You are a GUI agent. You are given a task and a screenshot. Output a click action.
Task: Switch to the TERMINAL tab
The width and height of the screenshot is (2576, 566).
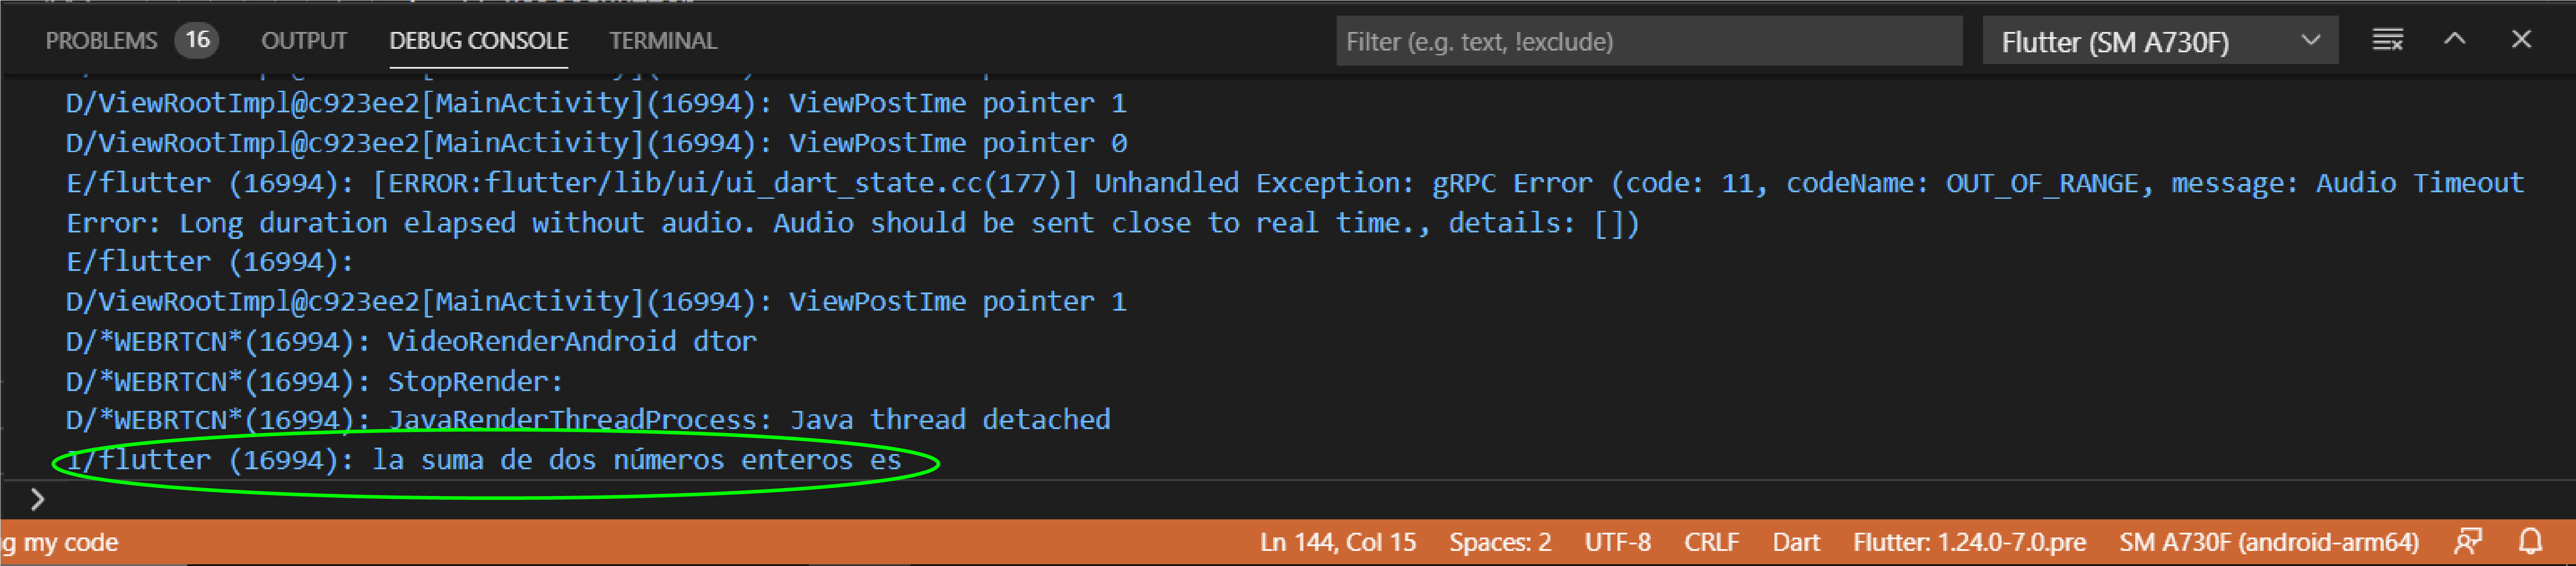[x=663, y=41]
